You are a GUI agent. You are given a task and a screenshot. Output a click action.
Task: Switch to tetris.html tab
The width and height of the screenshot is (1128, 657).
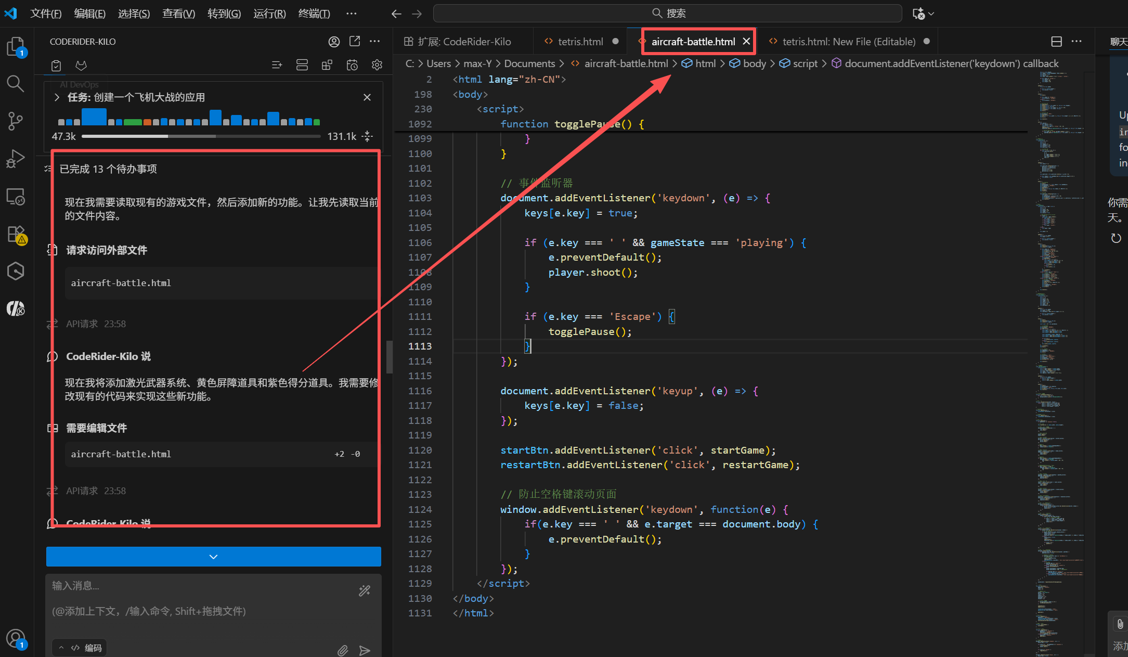(x=580, y=42)
